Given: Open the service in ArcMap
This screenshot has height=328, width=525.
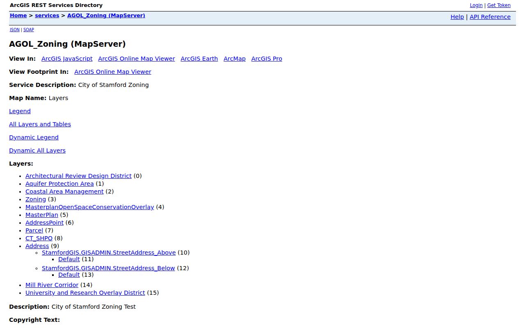Looking at the screenshot, I should 235,59.
